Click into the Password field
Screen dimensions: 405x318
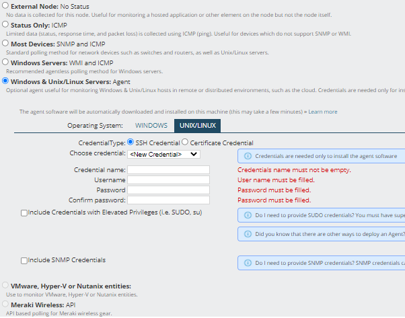coord(168,190)
